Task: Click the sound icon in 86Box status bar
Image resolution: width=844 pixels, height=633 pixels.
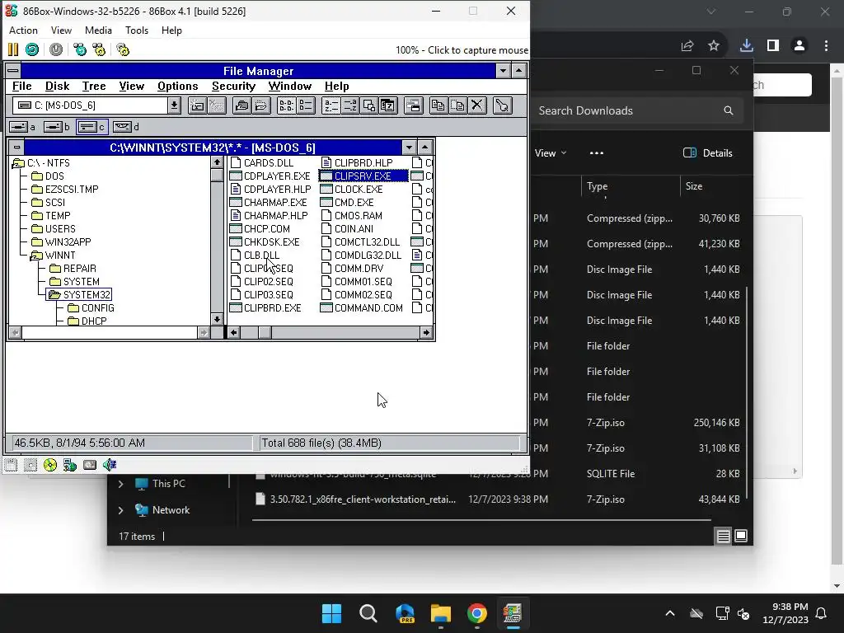Action: [x=110, y=465]
